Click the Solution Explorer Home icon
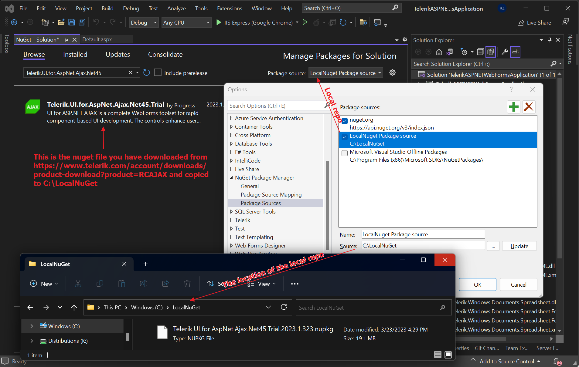579x367 pixels. click(439, 52)
